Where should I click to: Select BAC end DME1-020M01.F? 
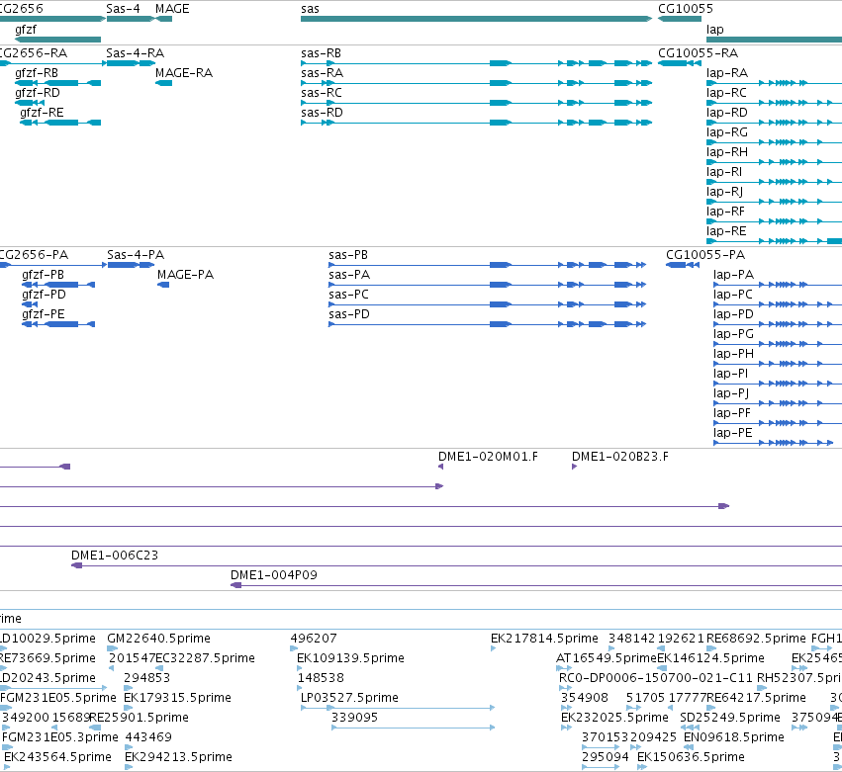click(440, 467)
